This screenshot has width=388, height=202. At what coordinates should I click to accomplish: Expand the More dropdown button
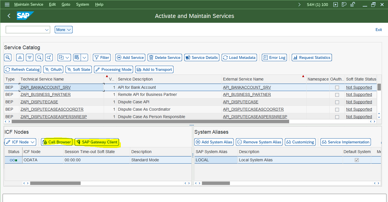(x=64, y=30)
